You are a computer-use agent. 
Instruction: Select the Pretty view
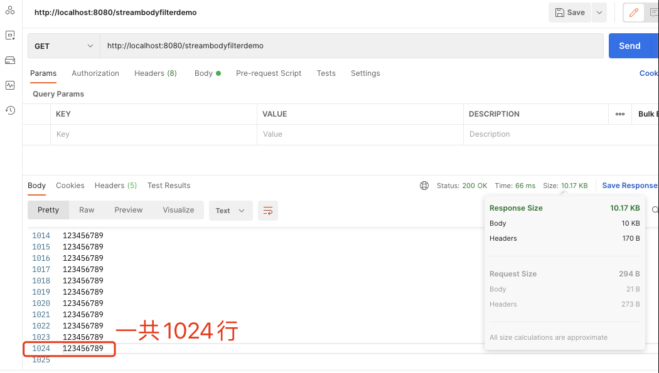(x=48, y=210)
